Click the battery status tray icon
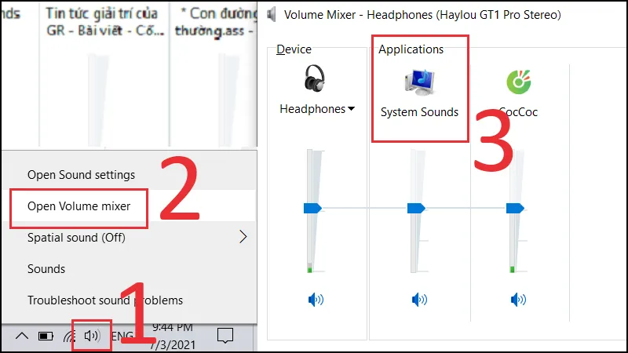 click(46, 337)
